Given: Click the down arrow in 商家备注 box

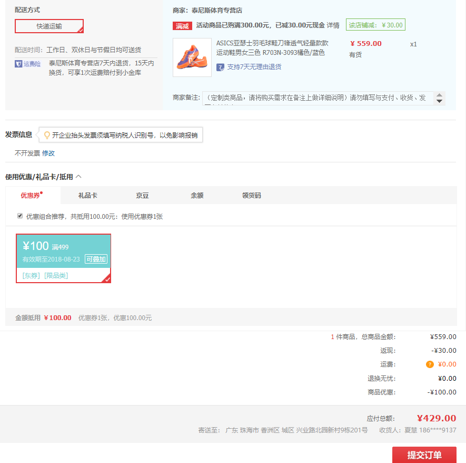Looking at the screenshot, I should tap(439, 101).
